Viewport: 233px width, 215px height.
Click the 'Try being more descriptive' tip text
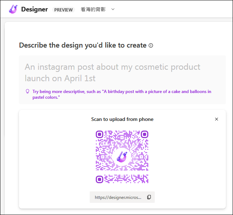click(x=122, y=94)
